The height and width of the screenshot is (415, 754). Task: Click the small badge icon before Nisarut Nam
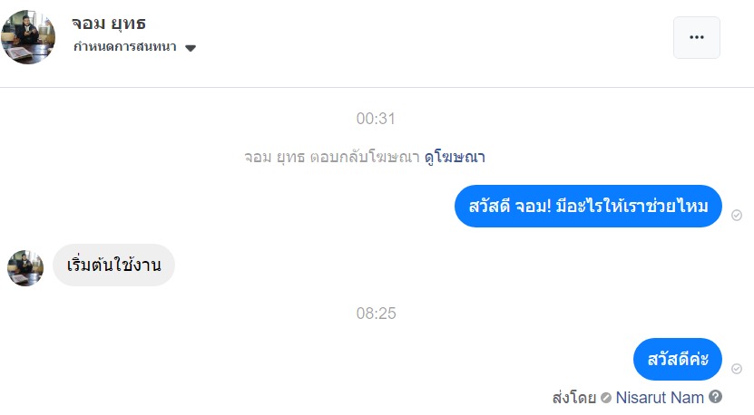pyautogui.click(x=606, y=398)
